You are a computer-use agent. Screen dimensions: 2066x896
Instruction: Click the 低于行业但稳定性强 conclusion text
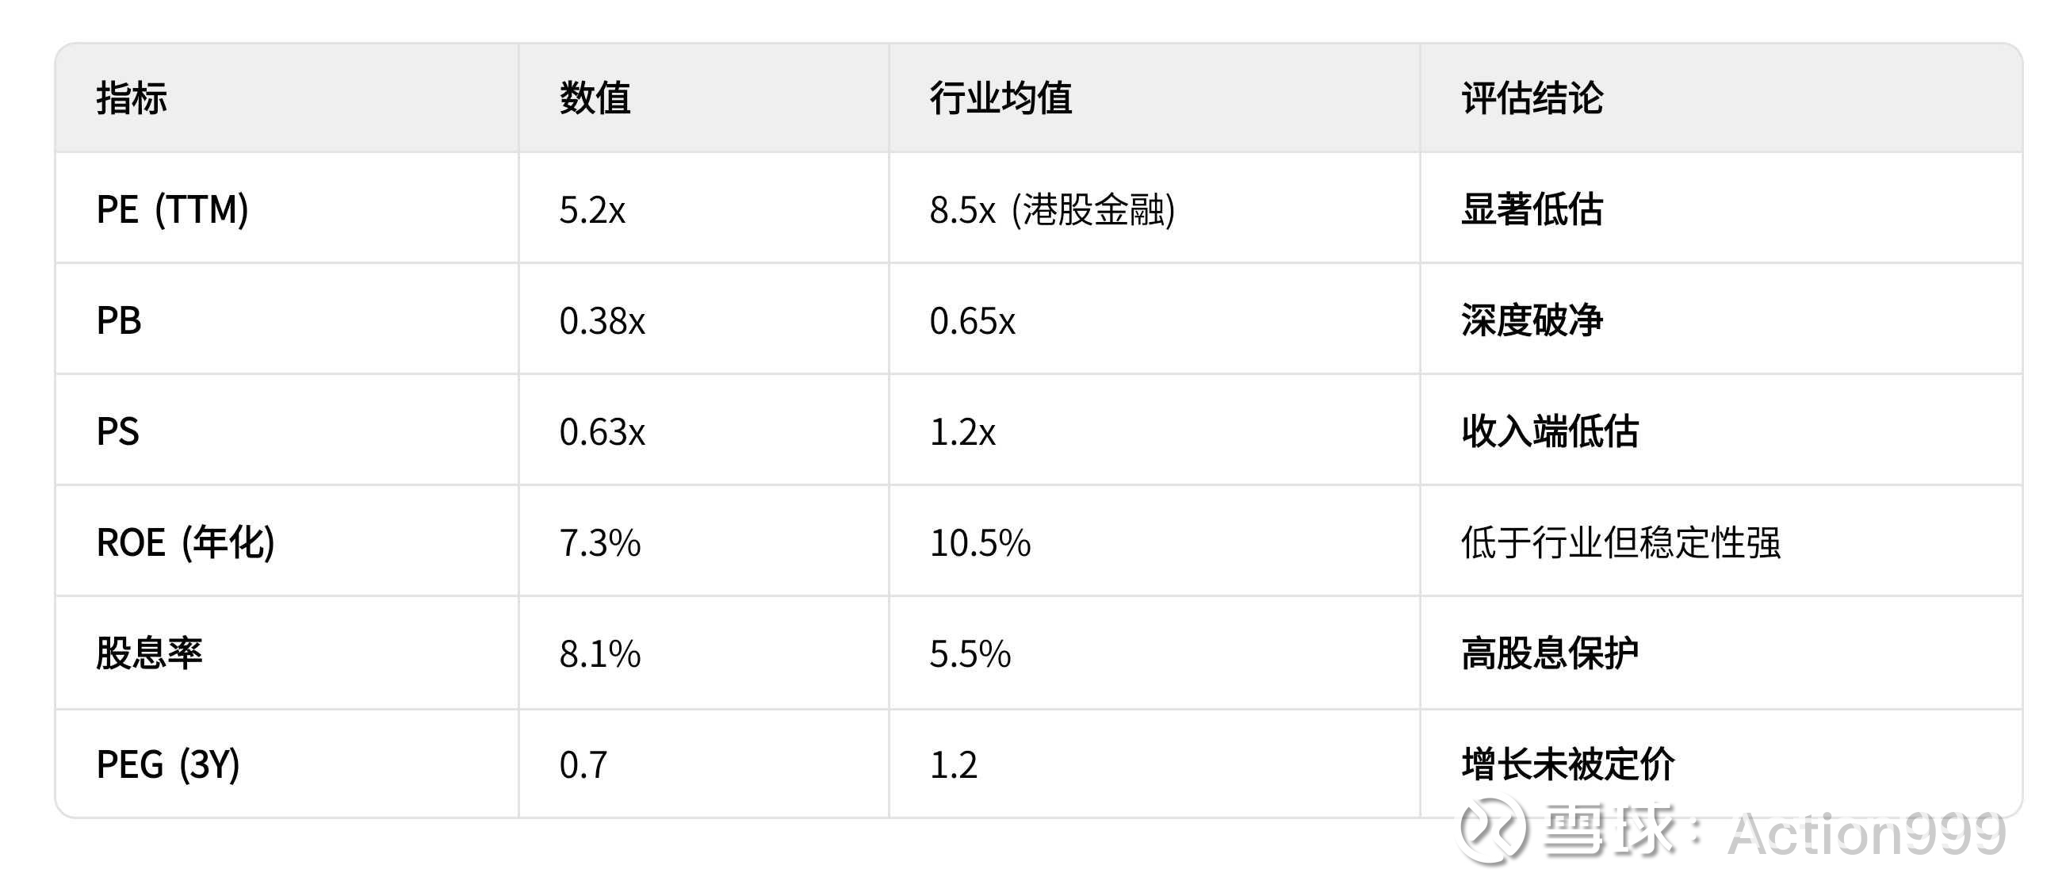1620,543
